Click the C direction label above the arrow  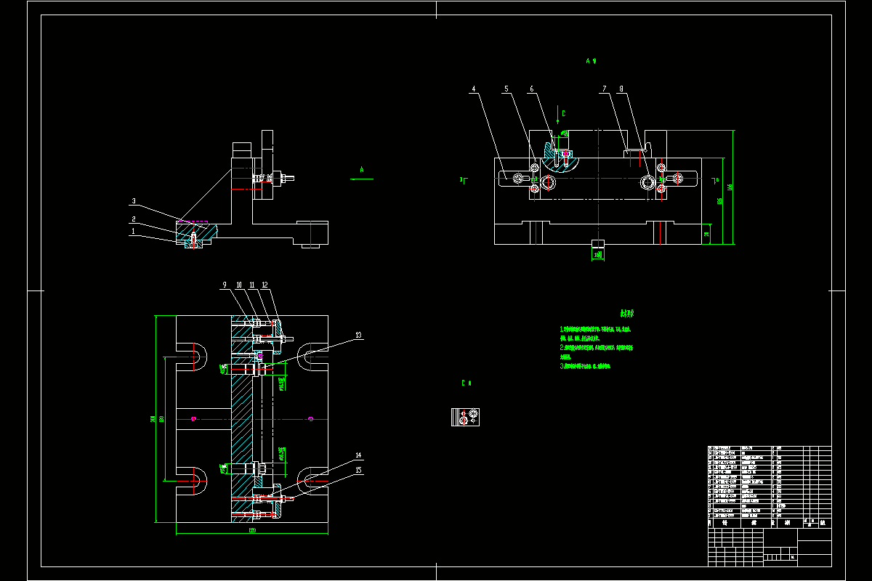(x=562, y=113)
